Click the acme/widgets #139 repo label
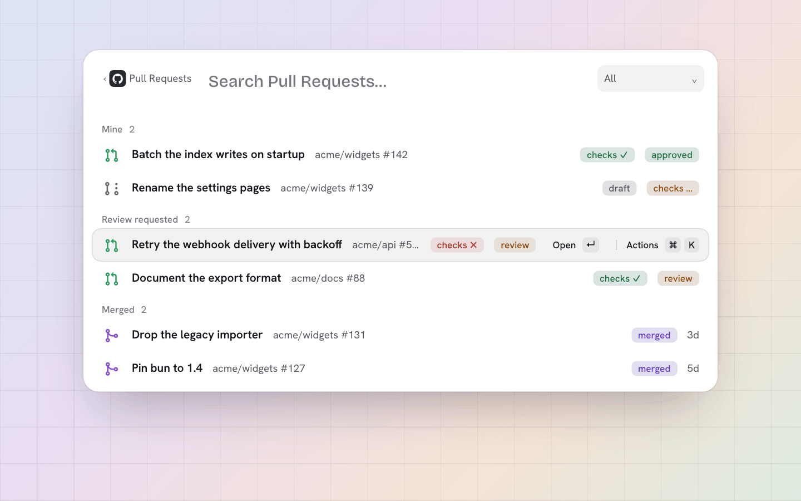The image size is (801, 501). (x=327, y=188)
